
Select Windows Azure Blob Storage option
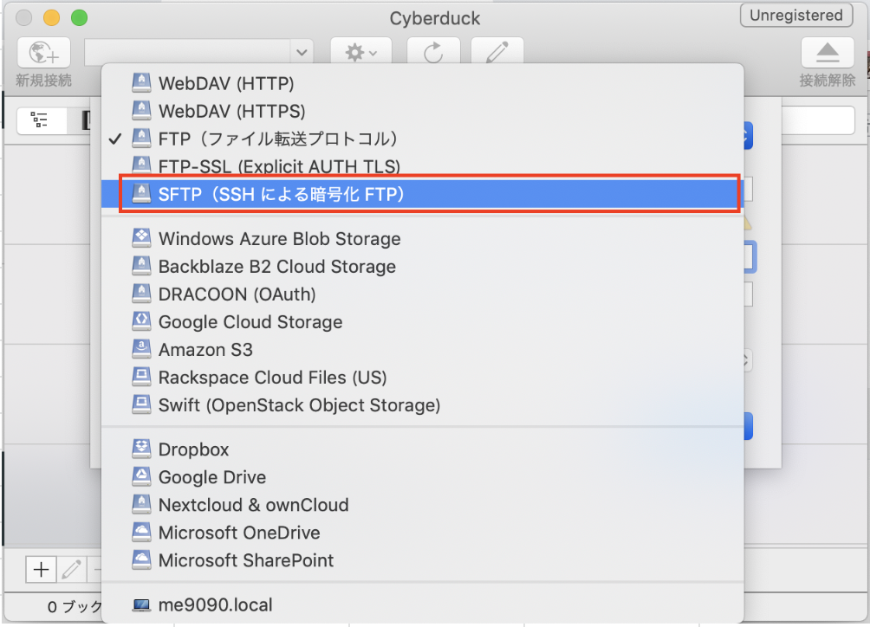[x=422, y=238]
